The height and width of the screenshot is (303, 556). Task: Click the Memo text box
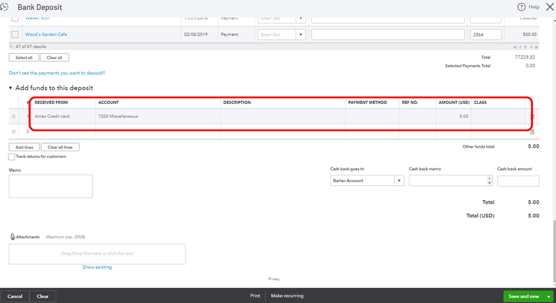click(x=51, y=186)
